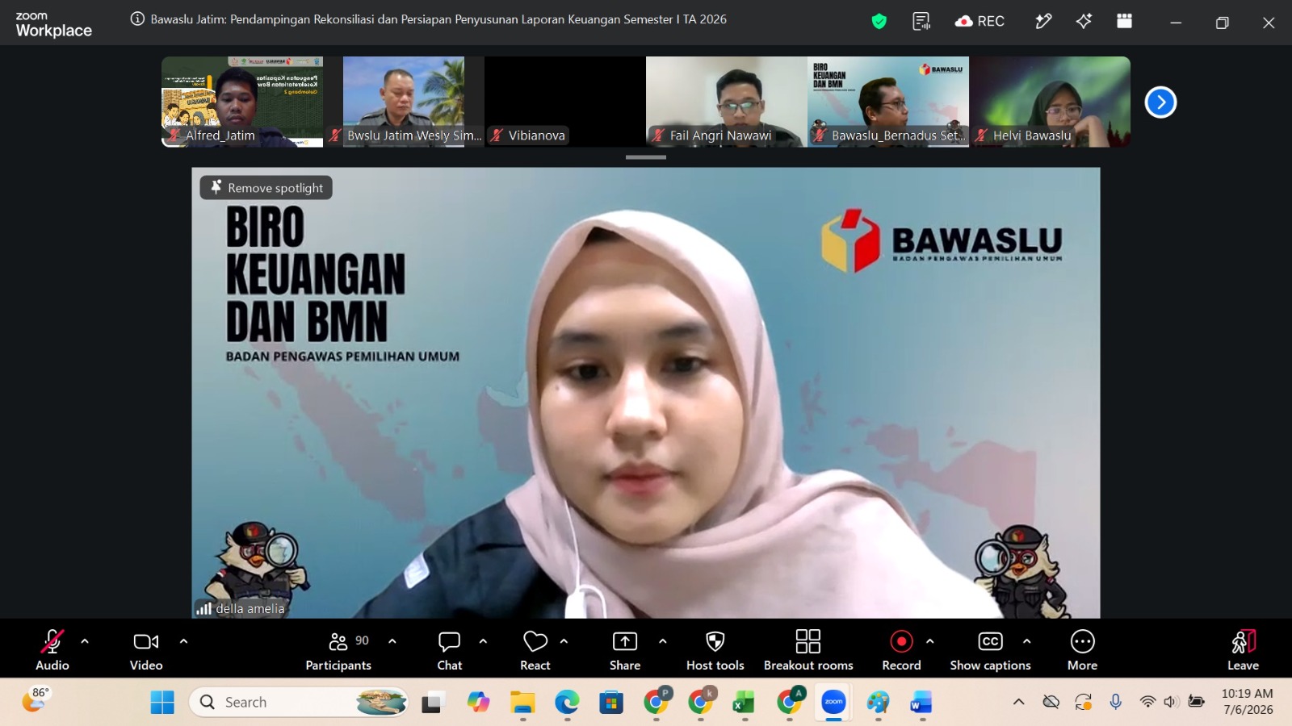Screen dimensions: 1292x726
Task: Open the volume control in tray
Action: pos(1171,703)
